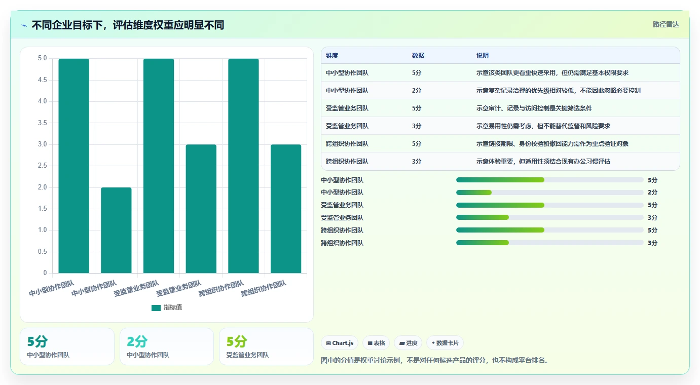Screen dimensions: 700x385
Task: Click the 5.0 y-axis label
Action: click(42, 58)
